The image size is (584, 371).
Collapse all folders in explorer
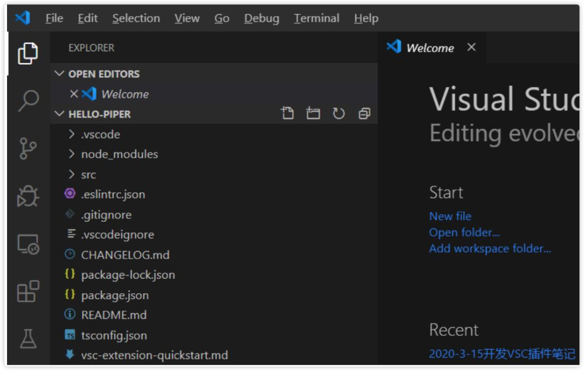click(364, 113)
